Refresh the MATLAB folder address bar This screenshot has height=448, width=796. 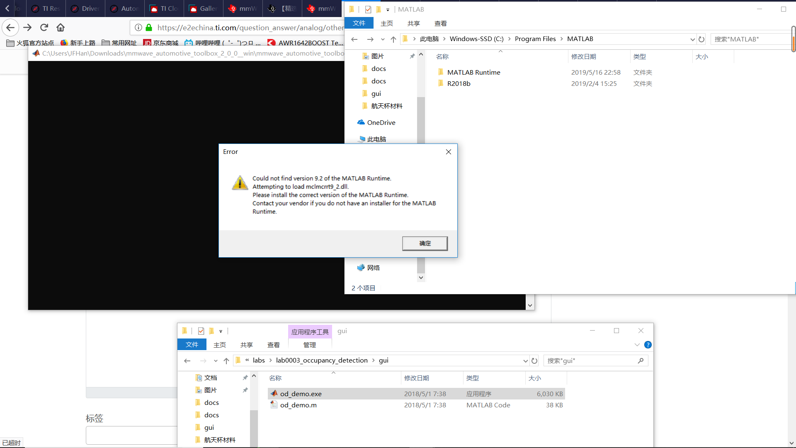pyautogui.click(x=701, y=39)
